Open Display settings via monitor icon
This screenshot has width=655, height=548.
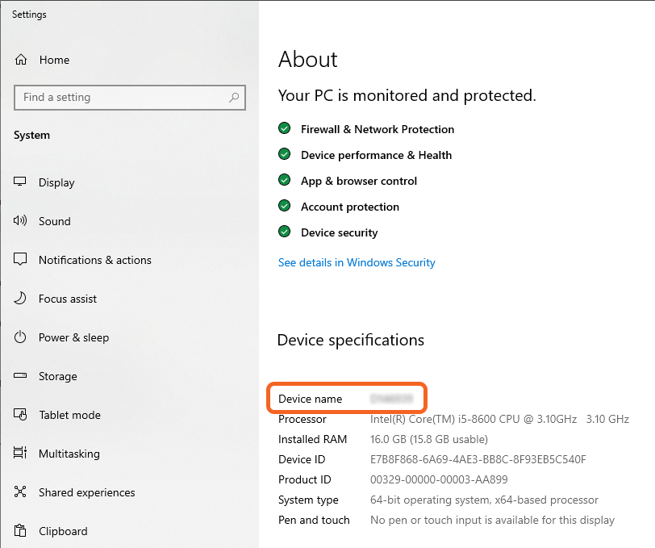21,182
